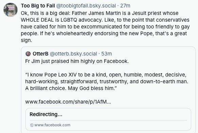
Task: Open the post via the 27m timestamp
Action: (x=125, y=6)
